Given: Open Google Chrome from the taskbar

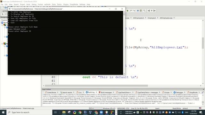Looking at the screenshot, I should [x=80, y=112].
